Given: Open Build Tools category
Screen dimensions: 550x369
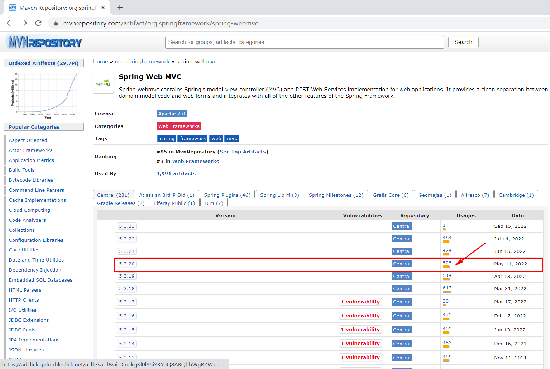Looking at the screenshot, I should point(21,170).
